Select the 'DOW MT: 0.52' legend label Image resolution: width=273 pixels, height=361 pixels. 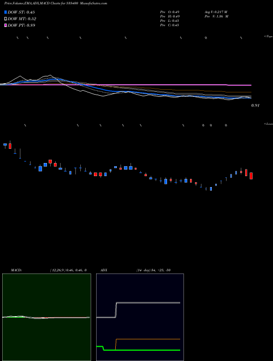(x=22, y=19)
